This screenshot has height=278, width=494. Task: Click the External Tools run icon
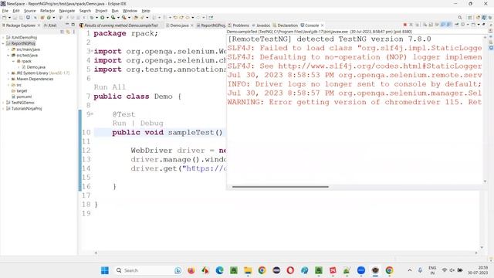(124, 18)
